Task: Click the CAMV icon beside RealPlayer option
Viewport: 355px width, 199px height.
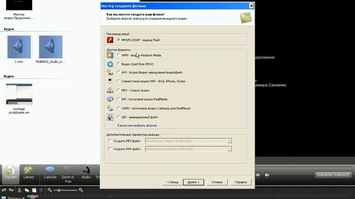Action: pos(110,108)
